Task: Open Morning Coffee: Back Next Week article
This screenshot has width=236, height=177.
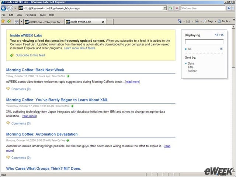Action: pyautogui.click(x=35, y=70)
